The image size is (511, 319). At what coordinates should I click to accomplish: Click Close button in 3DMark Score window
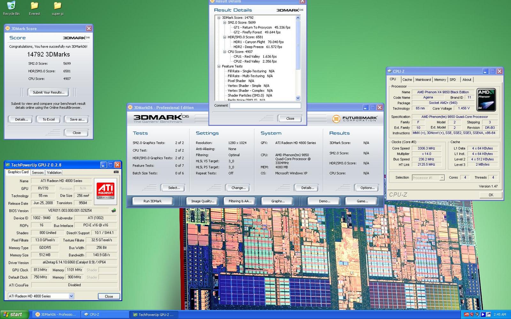(x=77, y=133)
